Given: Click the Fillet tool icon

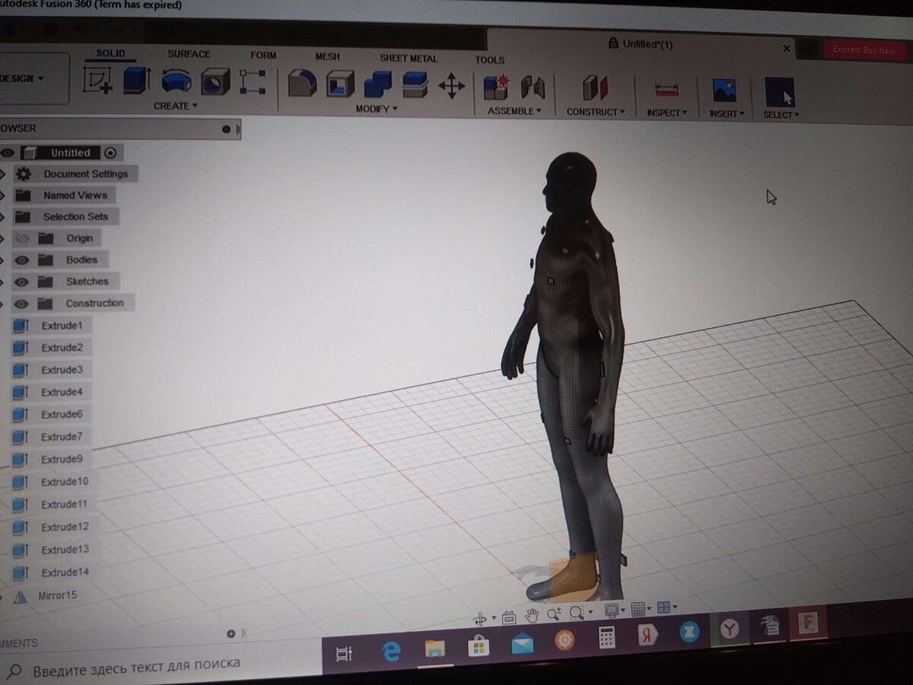Looking at the screenshot, I should point(302,84).
